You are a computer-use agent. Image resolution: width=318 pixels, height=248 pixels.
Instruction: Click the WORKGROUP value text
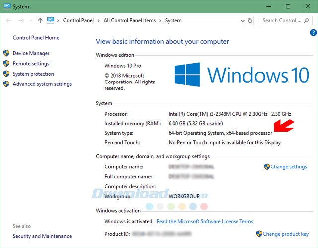[x=184, y=196]
